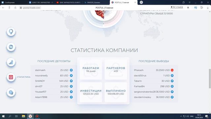
Task: Click Yandex Browser taskbar icon
Action: 30,116
